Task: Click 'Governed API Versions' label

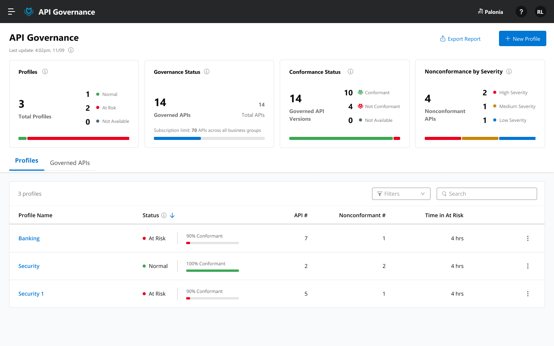Action: pos(307,115)
